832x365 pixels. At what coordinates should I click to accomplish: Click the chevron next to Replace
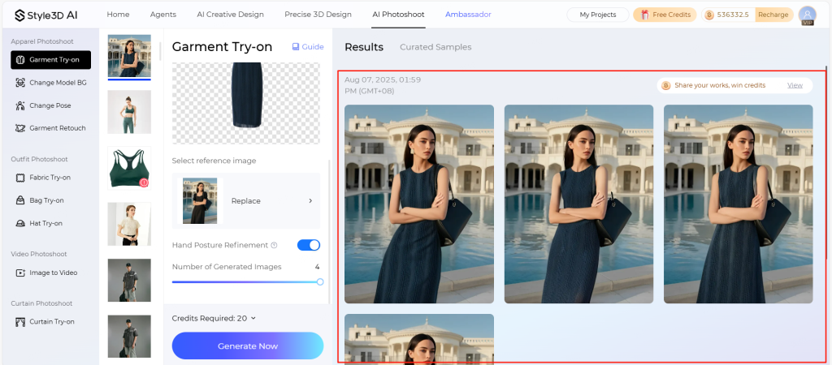tap(310, 201)
